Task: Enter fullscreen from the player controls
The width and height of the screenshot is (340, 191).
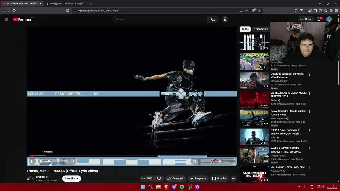Action: (229, 161)
